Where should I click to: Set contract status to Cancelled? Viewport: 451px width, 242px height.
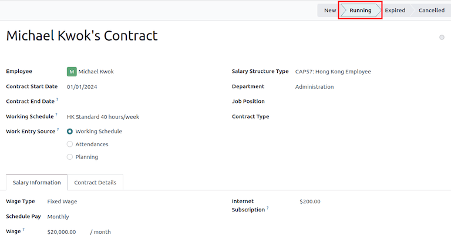coord(431,11)
